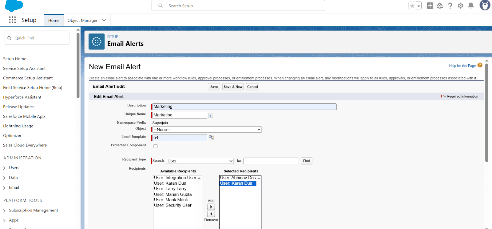Open Setup Home in the sidebar
The image size is (492, 229).
tap(15, 59)
